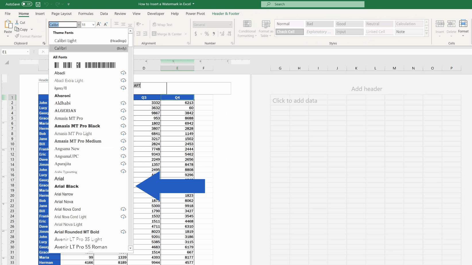Open the Power Pivot tab
The width and height of the screenshot is (472, 265).
coord(195,13)
